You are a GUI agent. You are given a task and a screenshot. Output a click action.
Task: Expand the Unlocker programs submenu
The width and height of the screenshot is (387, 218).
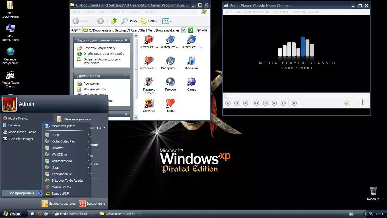67,148
